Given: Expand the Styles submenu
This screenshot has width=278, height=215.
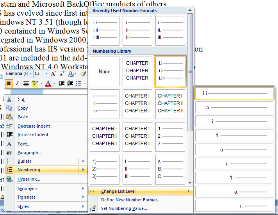Looking at the screenshot, I should tap(46, 206).
